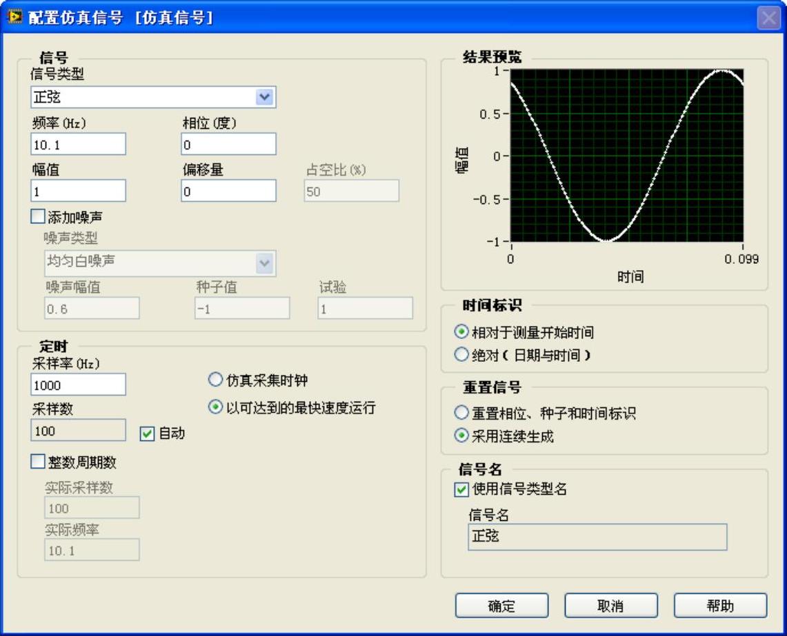Select 重置相位、种子和时间标识 radio button
Viewport: 787px width, 636px height.
461,412
